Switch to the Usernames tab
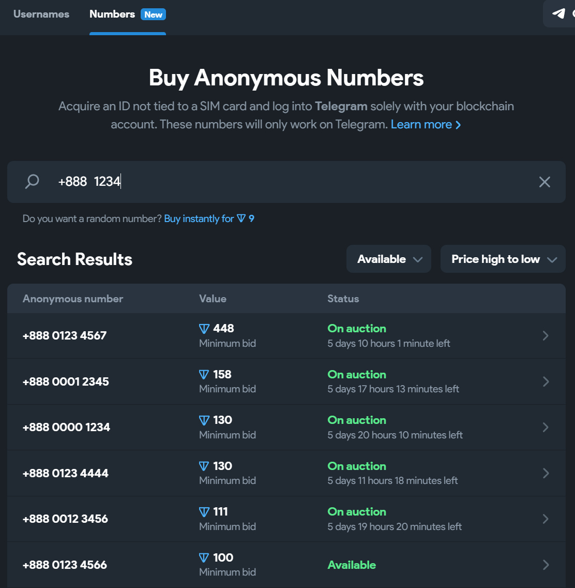The width and height of the screenshot is (575, 588). [41, 14]
